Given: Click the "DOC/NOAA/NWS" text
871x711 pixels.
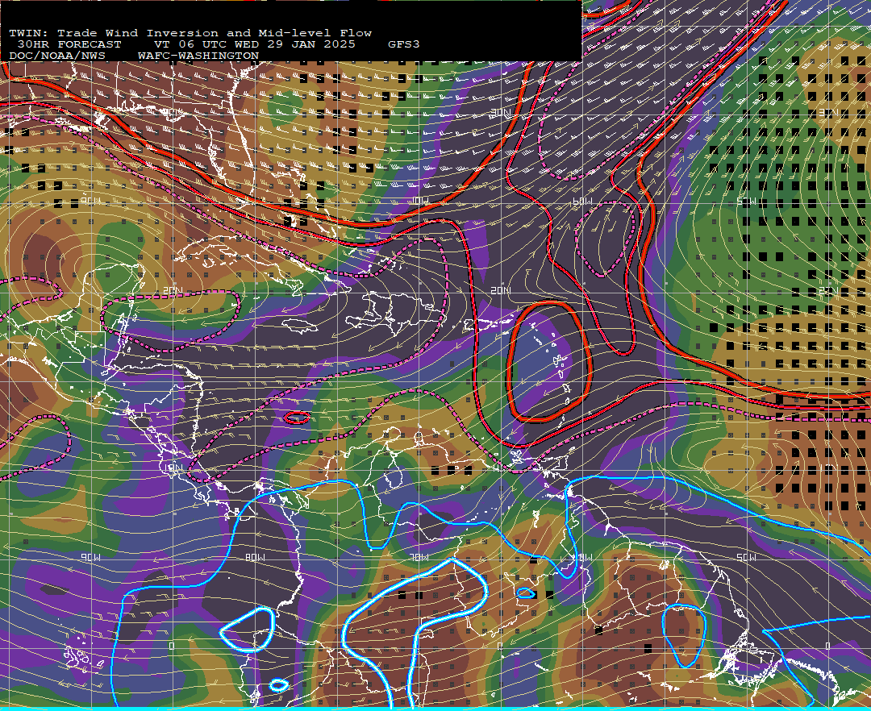Looking at the screenshot, I should point(57,56).
